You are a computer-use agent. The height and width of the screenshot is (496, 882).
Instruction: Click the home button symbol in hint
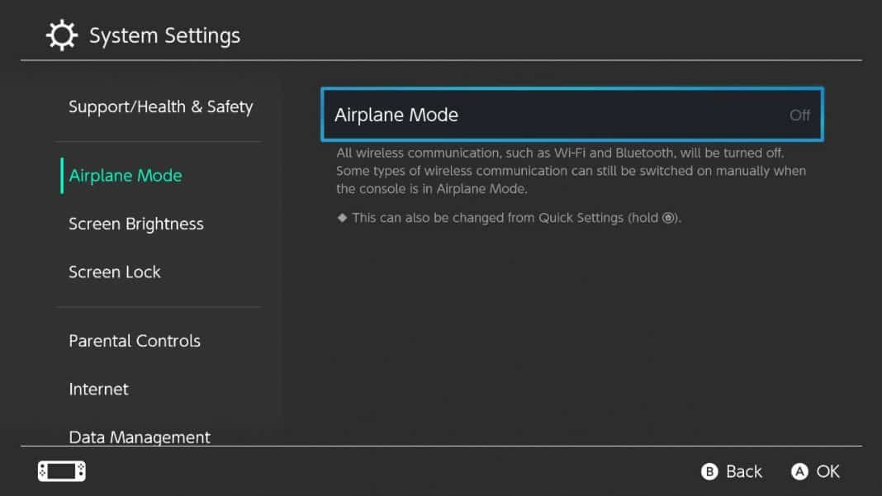point(668,218)
